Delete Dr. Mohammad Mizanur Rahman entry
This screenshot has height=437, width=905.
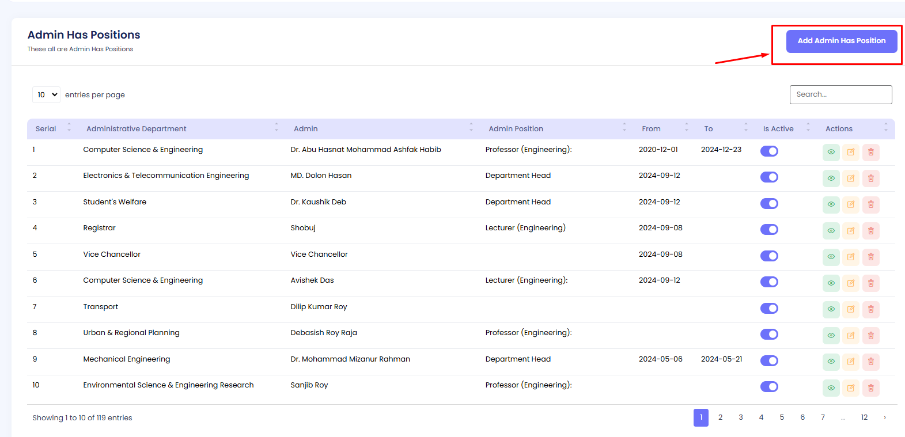click(870, 362)
